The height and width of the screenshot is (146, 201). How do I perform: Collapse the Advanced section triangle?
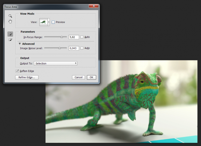click(20, 44)
